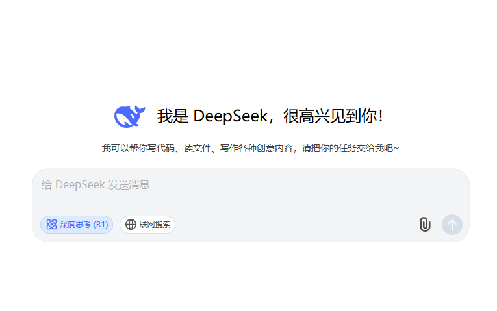Click the atom icon beside 深度思考
This screenshot has width=497, height=311.
51,225
